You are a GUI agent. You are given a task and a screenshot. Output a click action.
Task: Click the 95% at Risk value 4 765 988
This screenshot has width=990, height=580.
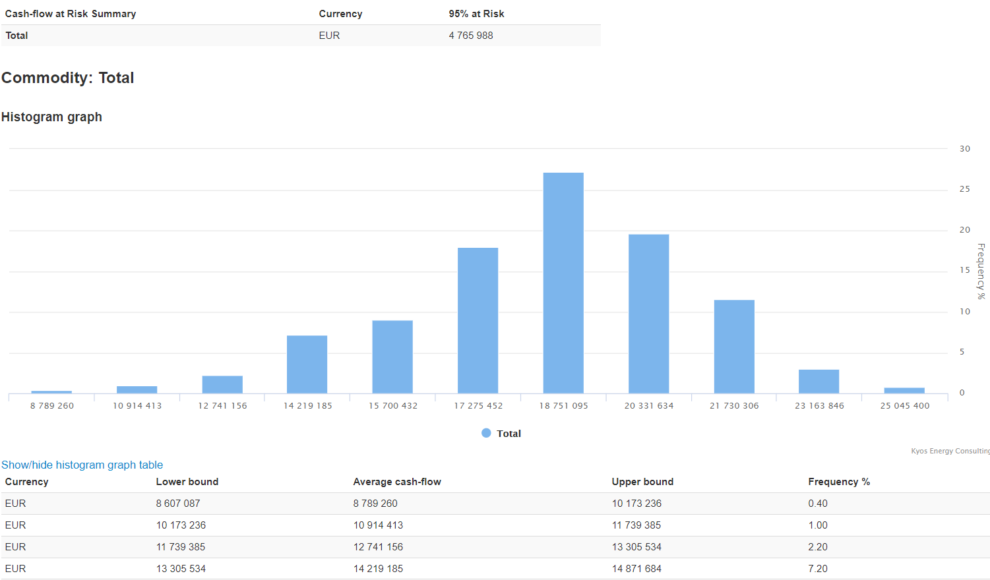click(471, 36)
